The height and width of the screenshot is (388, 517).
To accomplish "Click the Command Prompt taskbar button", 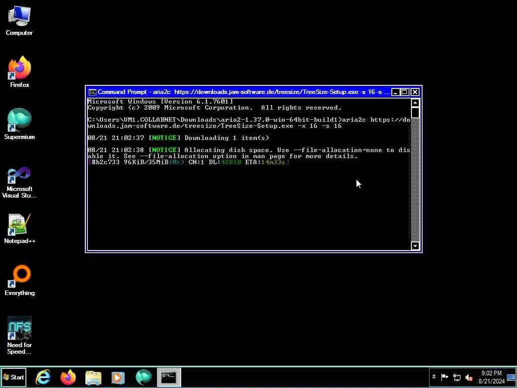I will click(169, 377).
